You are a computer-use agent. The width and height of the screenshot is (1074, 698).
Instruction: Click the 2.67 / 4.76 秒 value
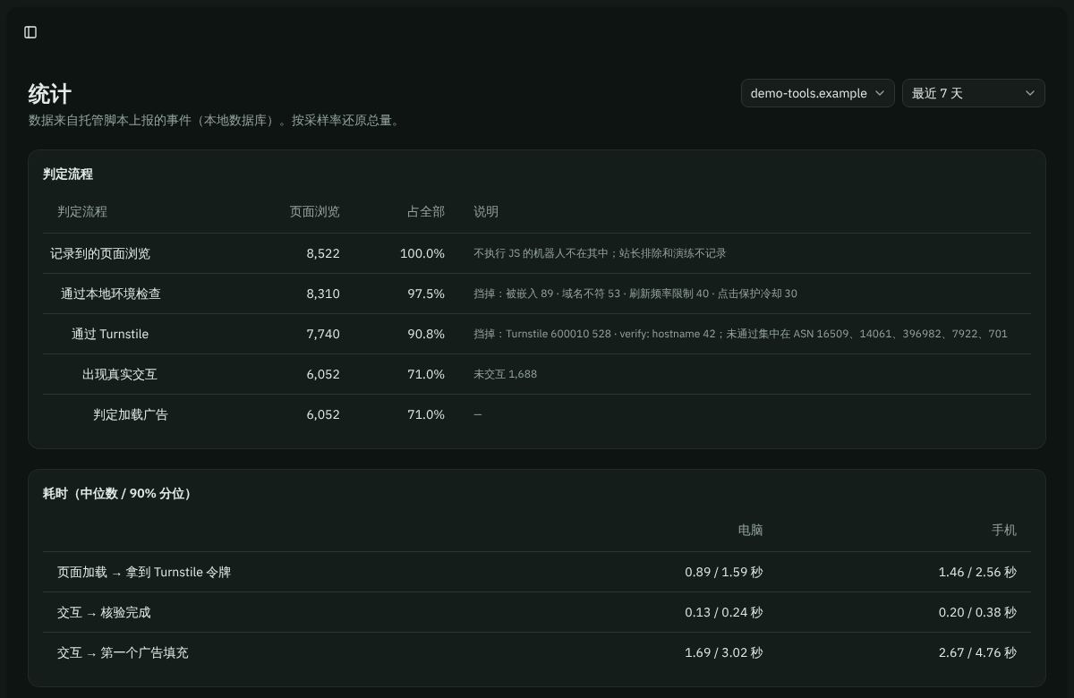(x=977, y=652)
